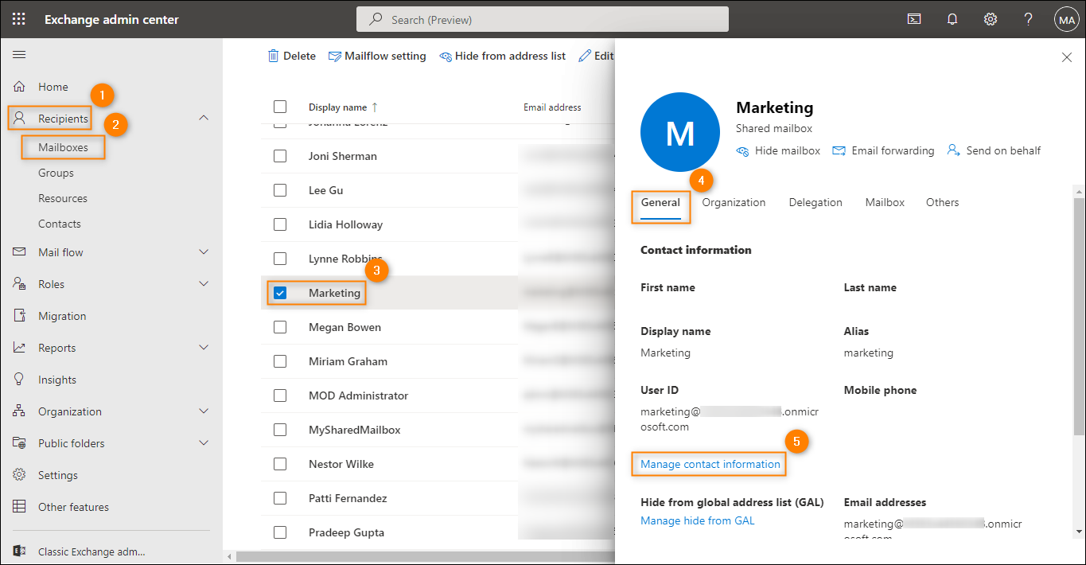
Task: Expand the Reports section chevron
Action: pyautogui.click(x=204, y=348)
